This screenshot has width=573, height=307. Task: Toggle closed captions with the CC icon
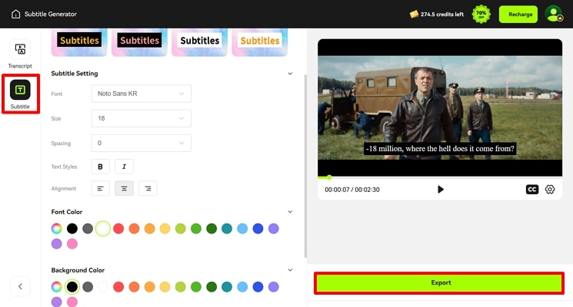[x=532, y=190]
